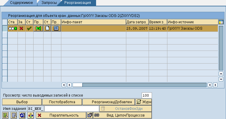Click the vertical scrollbar track
The height and width of the screenshot is (119, 226).
click(x=221, y=48)
